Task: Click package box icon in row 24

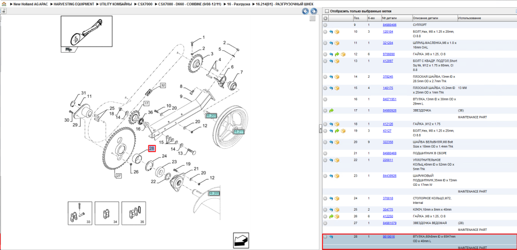Action: tap(337, 198)
